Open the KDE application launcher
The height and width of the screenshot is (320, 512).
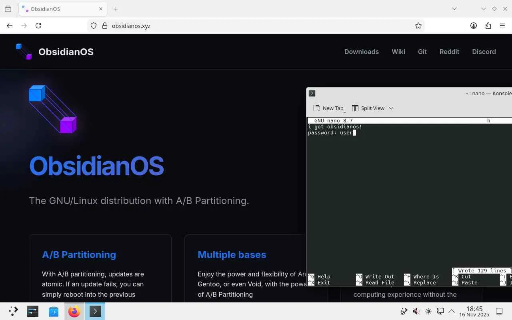coord(13,311)
